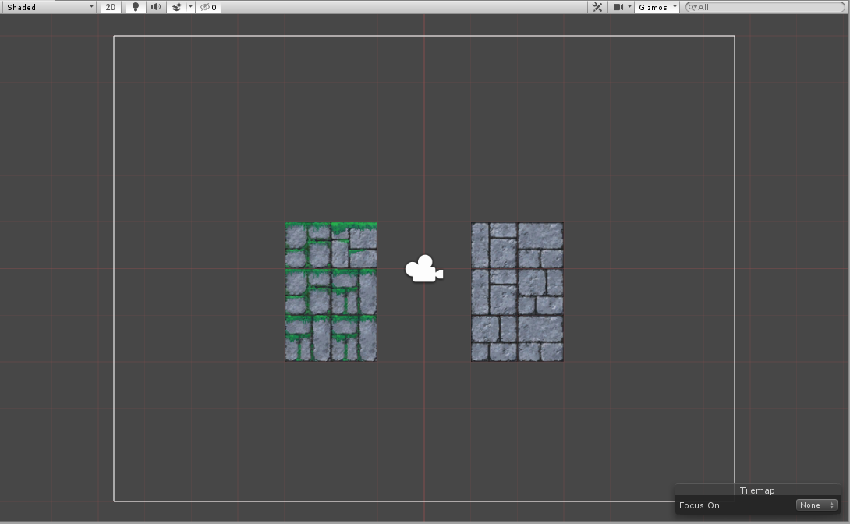850x524 pixels.
Task: Click the Tilemap Focus On panel header
Action: [x=756, y=490]
